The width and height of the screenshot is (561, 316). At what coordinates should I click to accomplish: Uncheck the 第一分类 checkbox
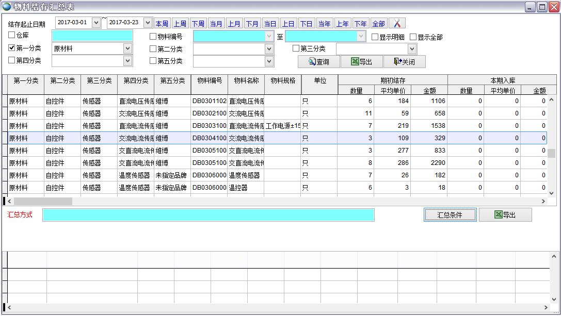point(11,48)
